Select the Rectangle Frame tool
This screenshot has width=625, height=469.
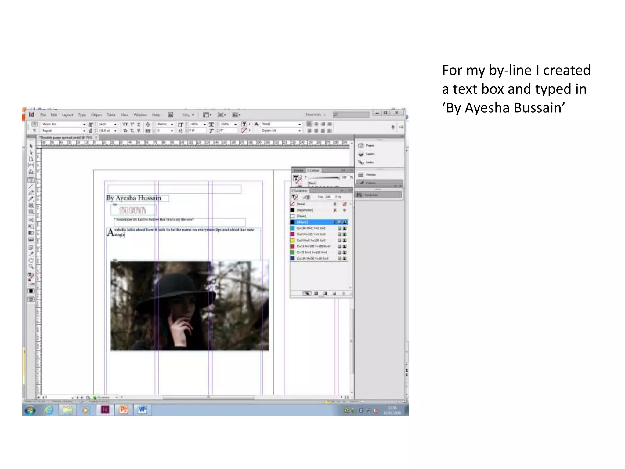click(x=31, y=205)
